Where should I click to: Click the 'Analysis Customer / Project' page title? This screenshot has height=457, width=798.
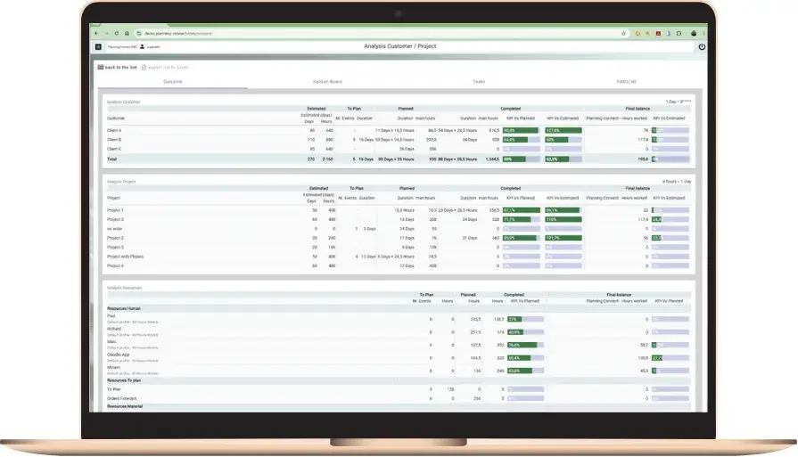click(x=400, y=46)
